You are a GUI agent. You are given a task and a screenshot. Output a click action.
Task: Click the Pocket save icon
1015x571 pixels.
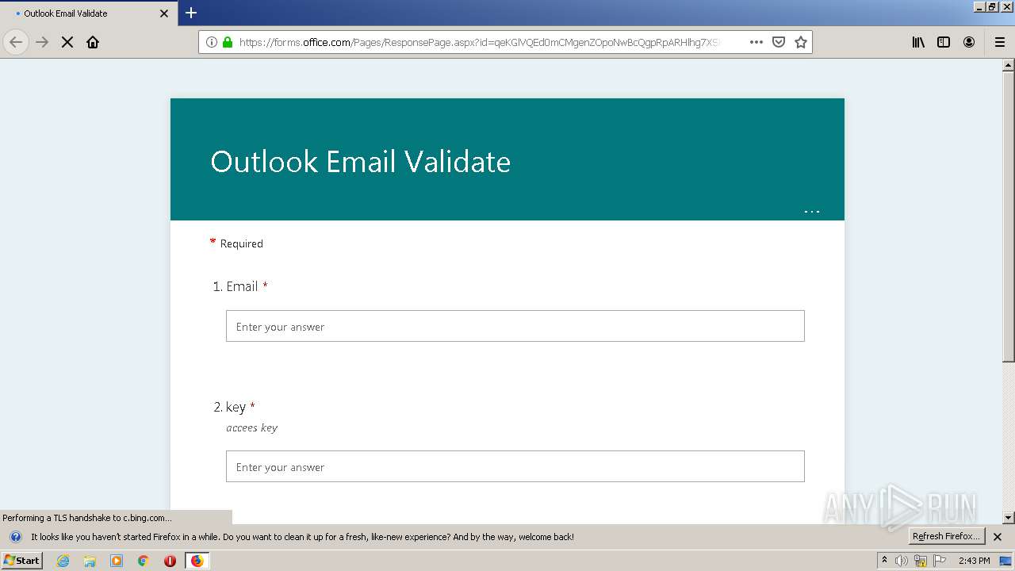tap(779, 42)
